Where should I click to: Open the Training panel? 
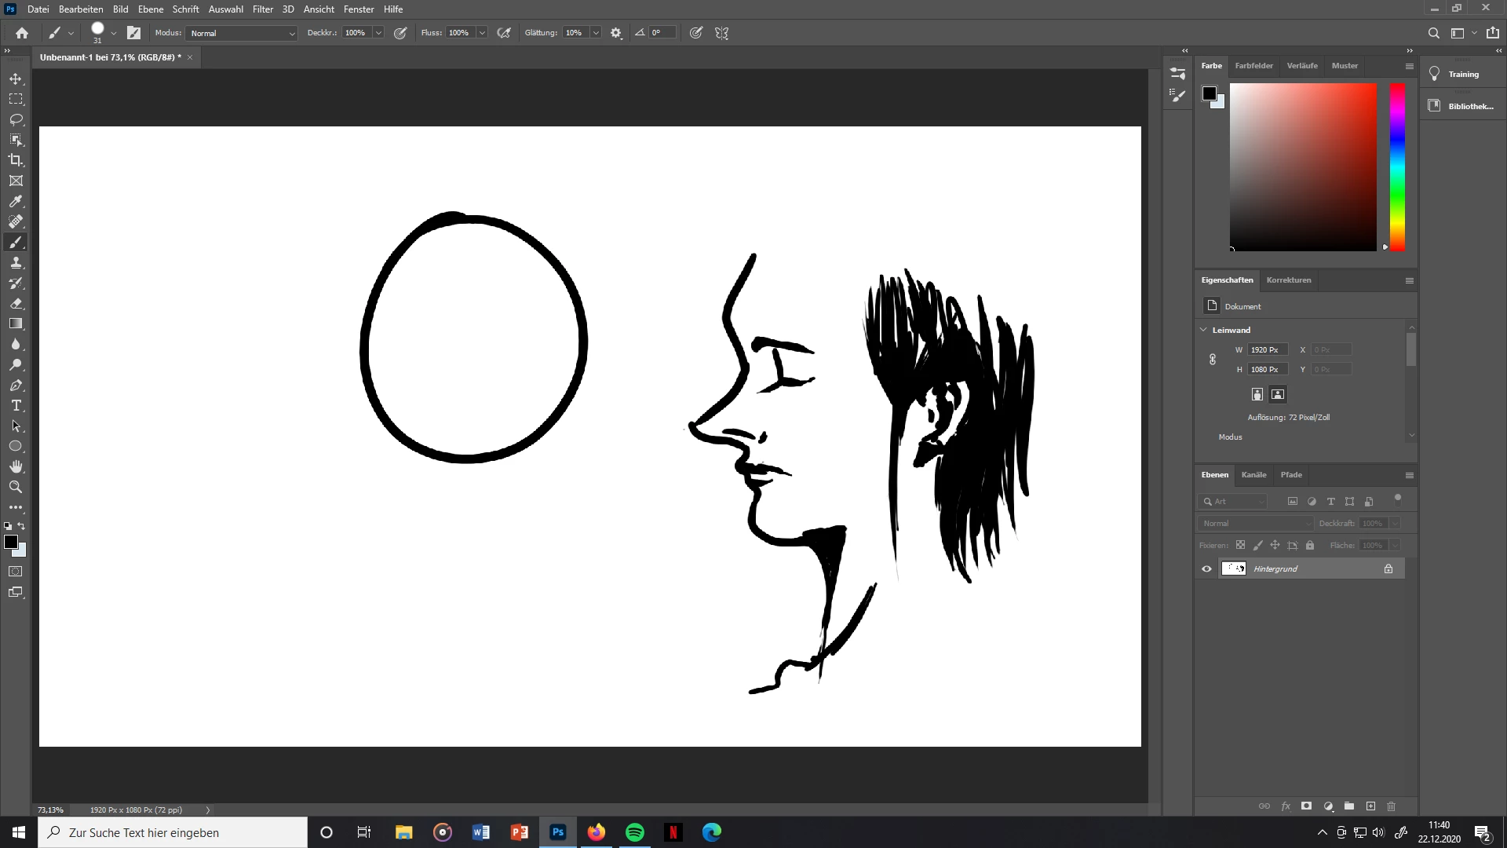tap(1463, 75)
